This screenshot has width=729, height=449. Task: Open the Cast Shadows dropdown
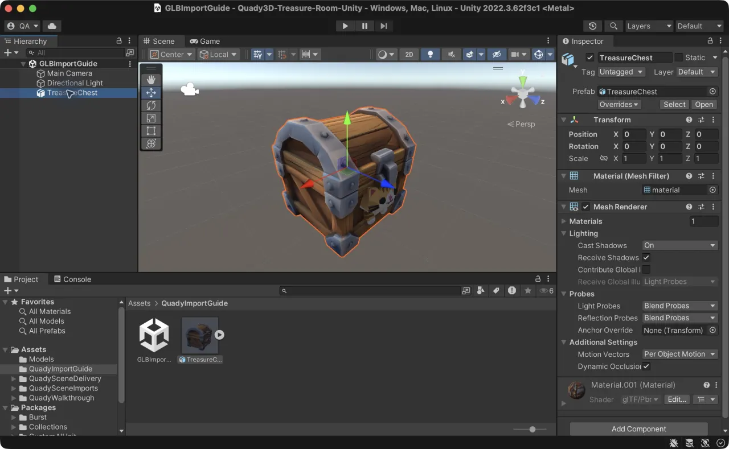pos(680,246)
